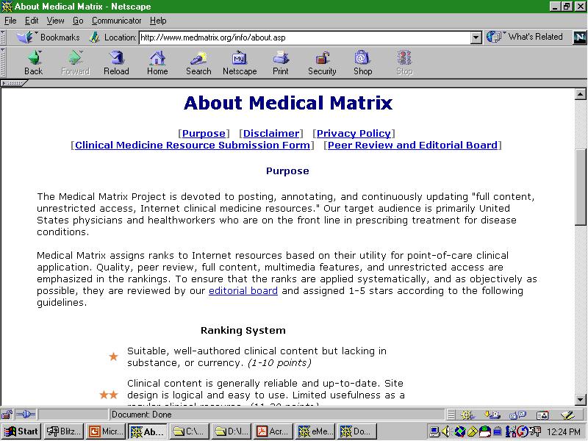Print the current page
The width and height of the screenshot is (588, 441).
[281, 63]
